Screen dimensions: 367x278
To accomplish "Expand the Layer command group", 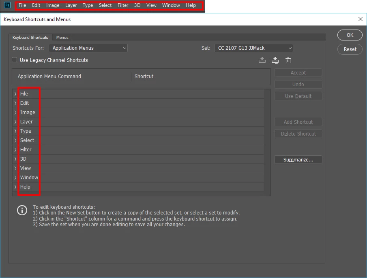I will tap(15, 122).
